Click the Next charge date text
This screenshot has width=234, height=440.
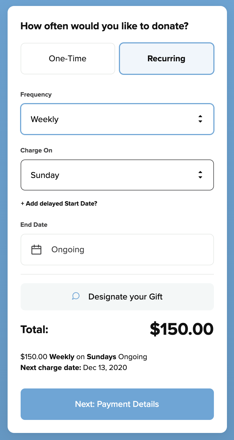(x=74, y=368)
